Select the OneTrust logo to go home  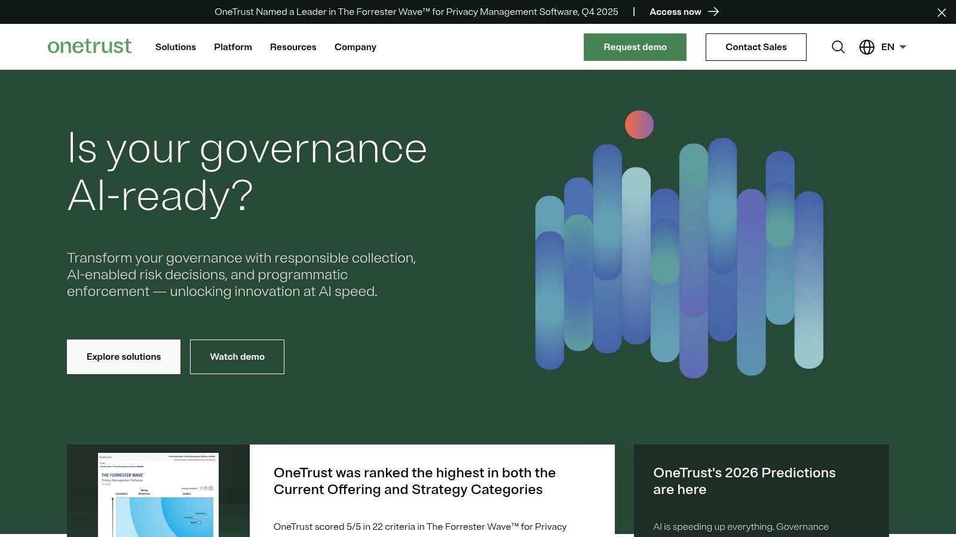tap(89, 46)
